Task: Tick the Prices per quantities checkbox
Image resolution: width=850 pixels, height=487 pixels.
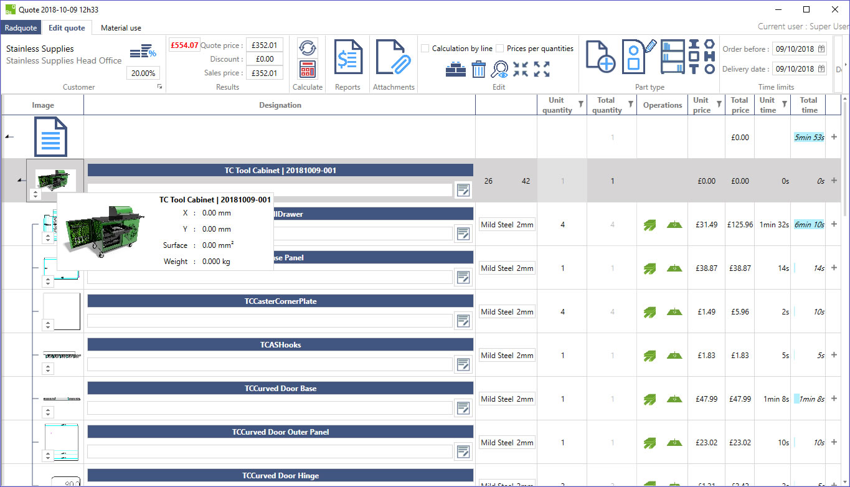Action: [500, 49]
